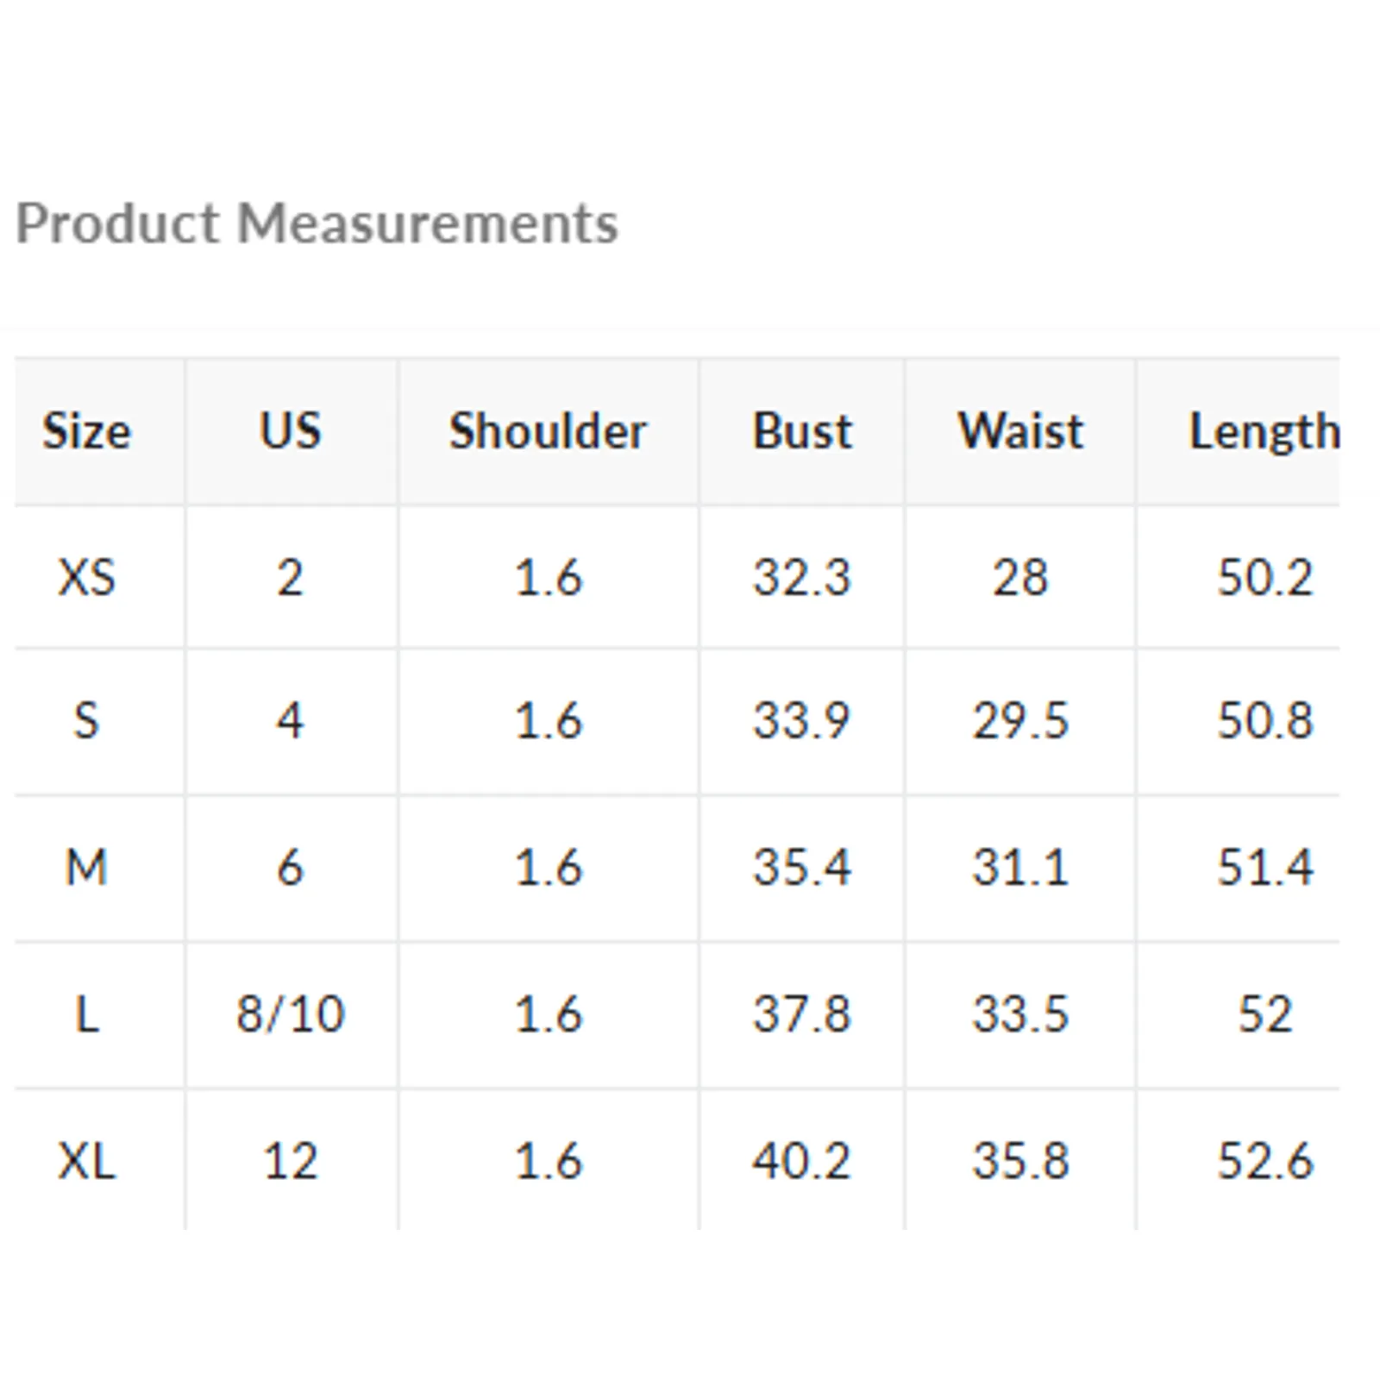
Task: Click the Length column header
Action: pyautogui.click(x=1264, y=431)
